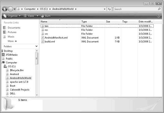Select $Recycle.Bin in the folder tree
The image size is (164, 113).
point(17,70)
